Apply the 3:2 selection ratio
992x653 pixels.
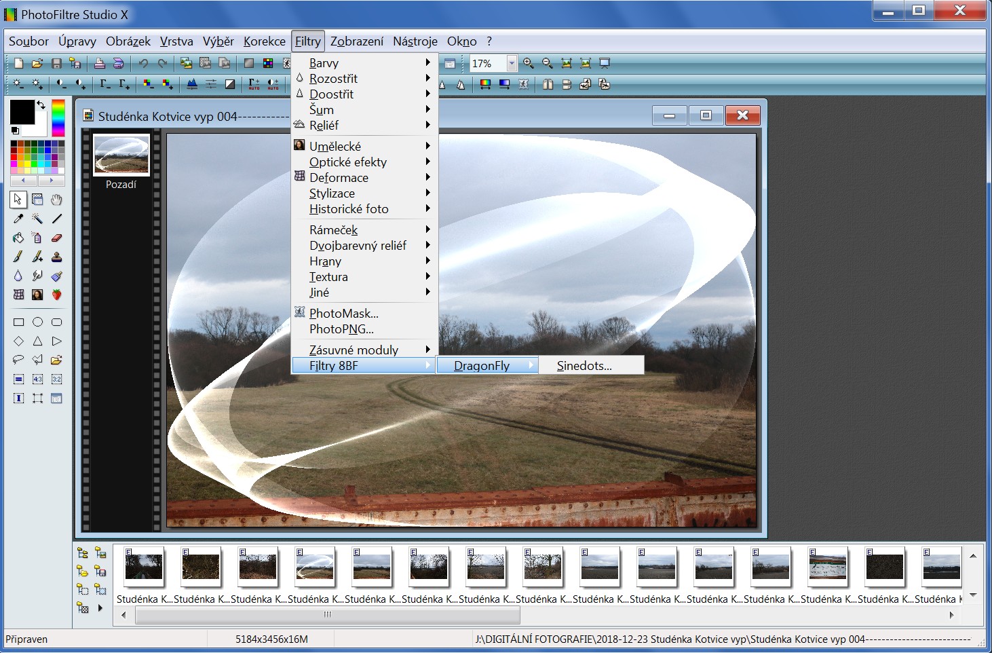tap(56, 379)
